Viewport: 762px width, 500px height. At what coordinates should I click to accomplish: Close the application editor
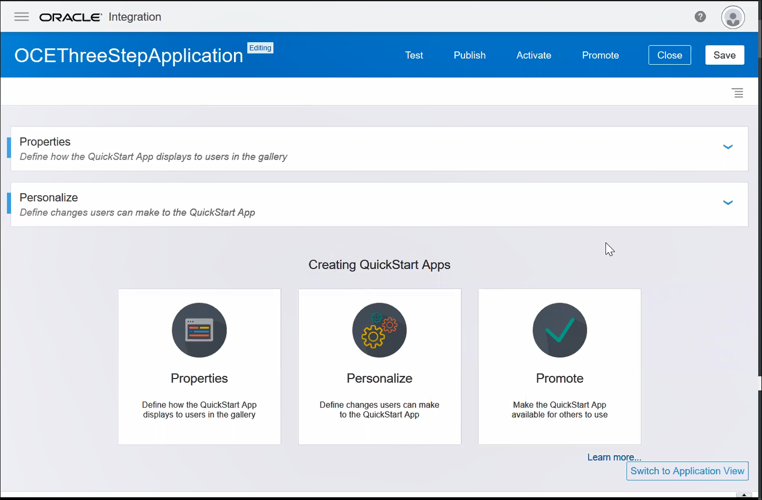[670, 55]
